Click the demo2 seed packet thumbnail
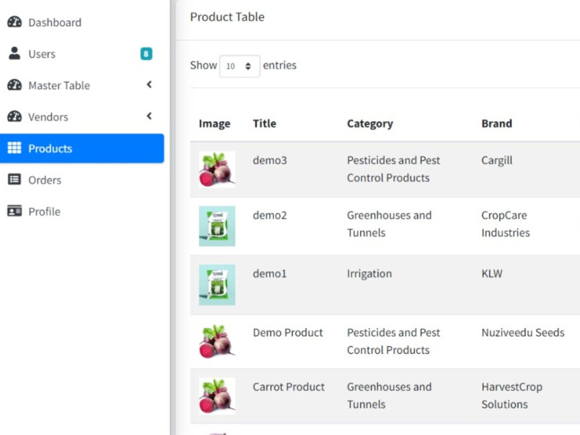The image size is (580, 435). [x=217, y=226]
